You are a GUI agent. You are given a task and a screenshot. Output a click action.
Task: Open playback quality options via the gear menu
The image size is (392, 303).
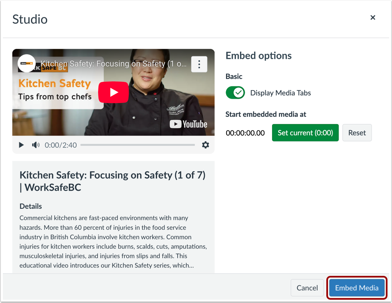coord(206,145)
